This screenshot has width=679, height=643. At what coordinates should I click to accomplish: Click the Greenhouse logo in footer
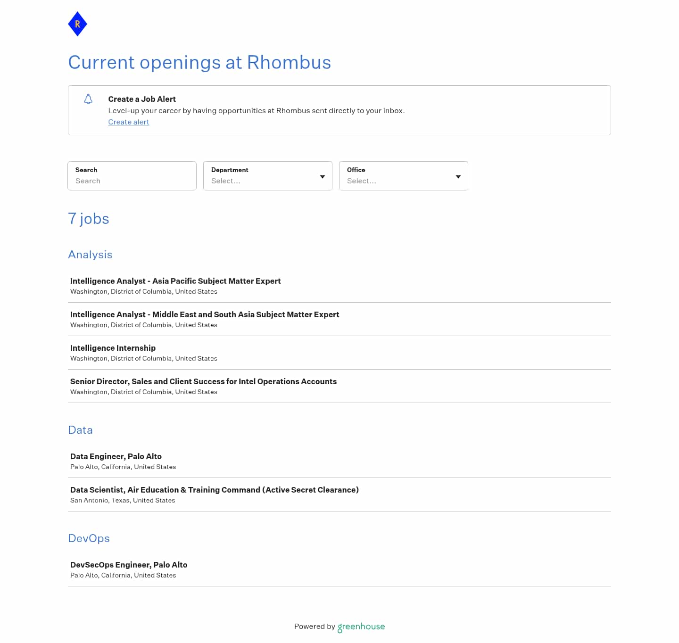coord(361,627)
